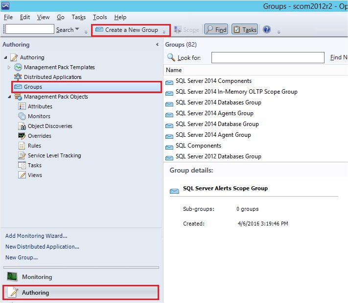Click icon of SQL Server 2012 Databases Group
This screenshot has width=348, height=303.
pos(169,158)
